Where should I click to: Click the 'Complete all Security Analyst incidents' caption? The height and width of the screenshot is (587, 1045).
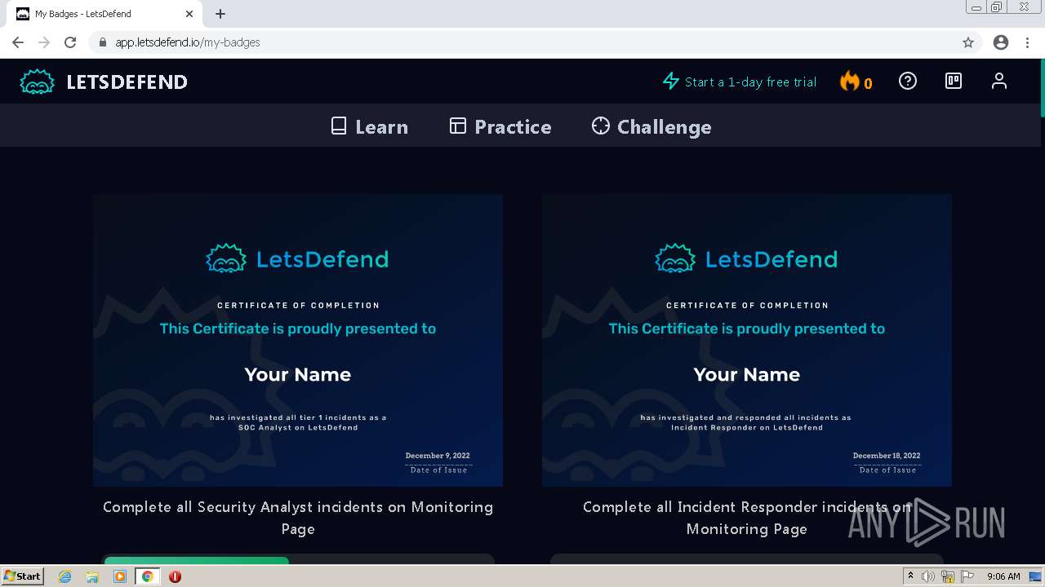298,518
